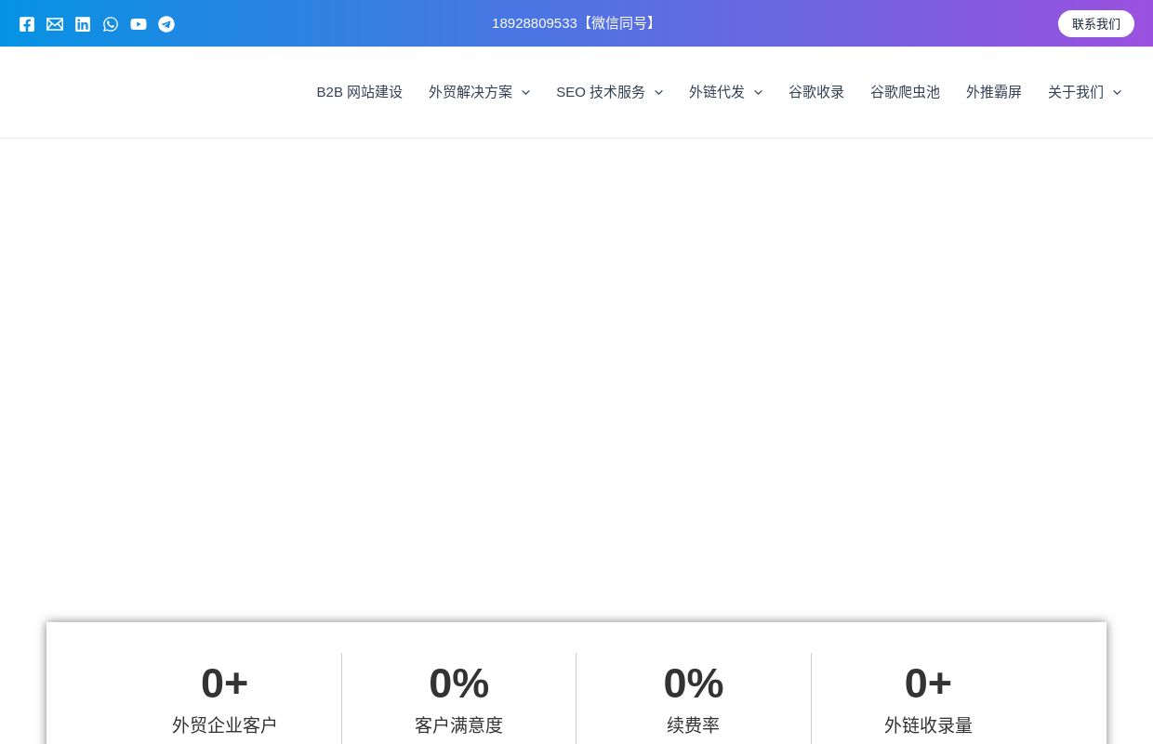The width and height of the screenshot is (1153, 744).
Task: Open the 谷歌爬虫池 navigation link
Action: 905,92
